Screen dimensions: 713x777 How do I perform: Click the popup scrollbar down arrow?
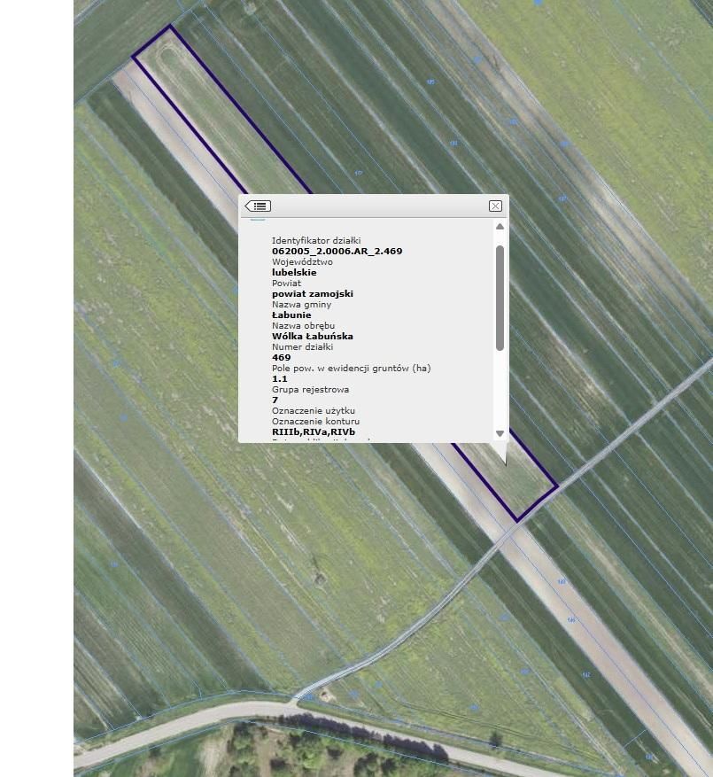[x=500, y=433]
